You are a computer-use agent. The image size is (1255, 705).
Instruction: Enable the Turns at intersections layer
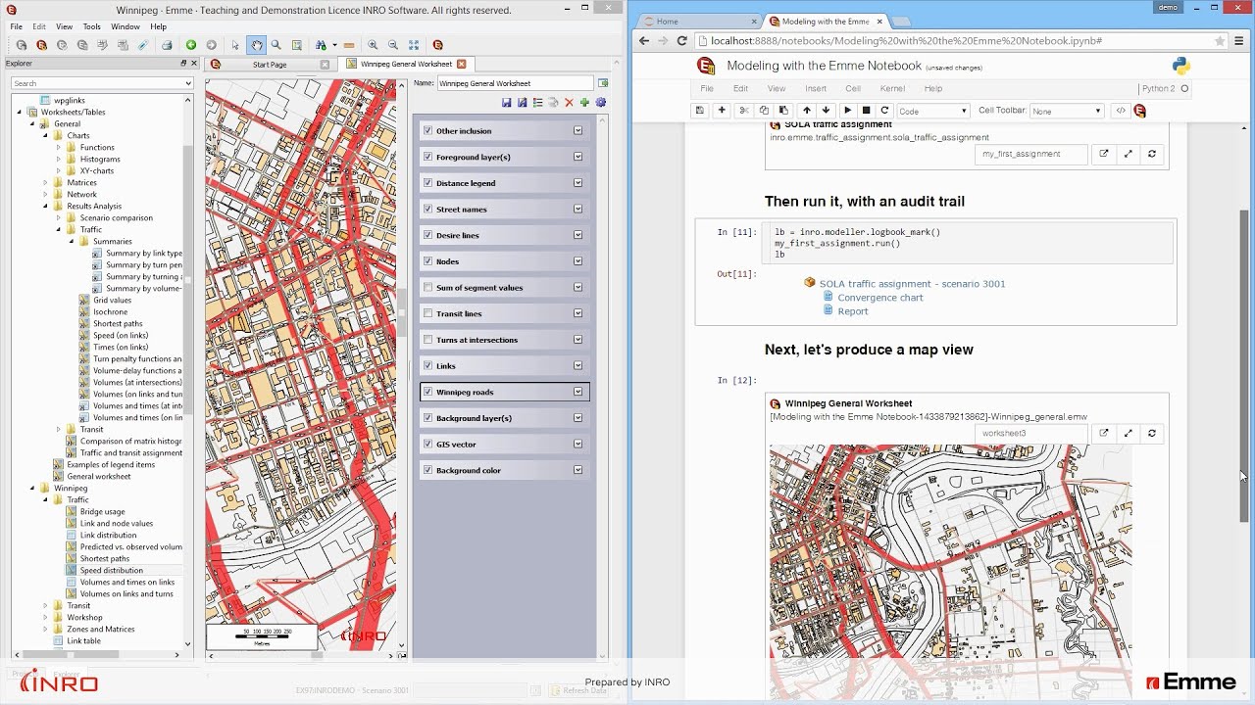[427, 340]
